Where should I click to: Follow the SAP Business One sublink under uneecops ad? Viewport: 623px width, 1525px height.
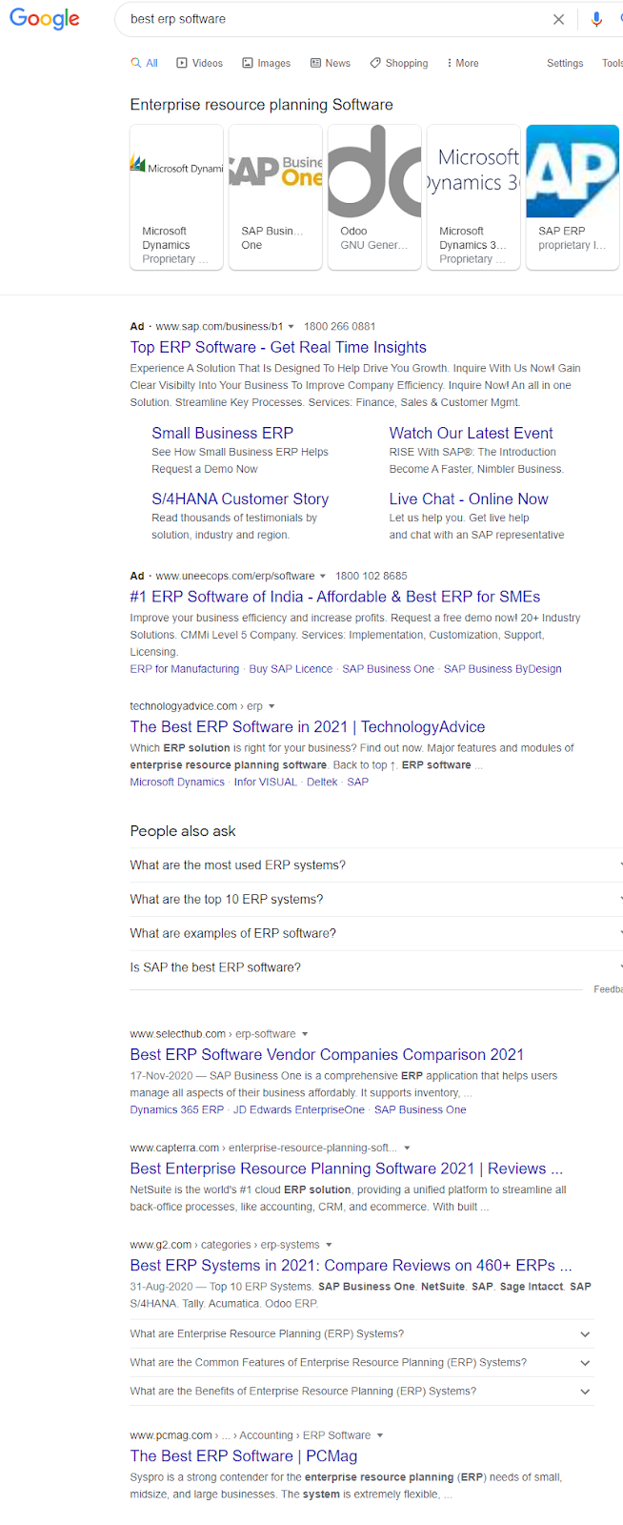click(388, 669)
